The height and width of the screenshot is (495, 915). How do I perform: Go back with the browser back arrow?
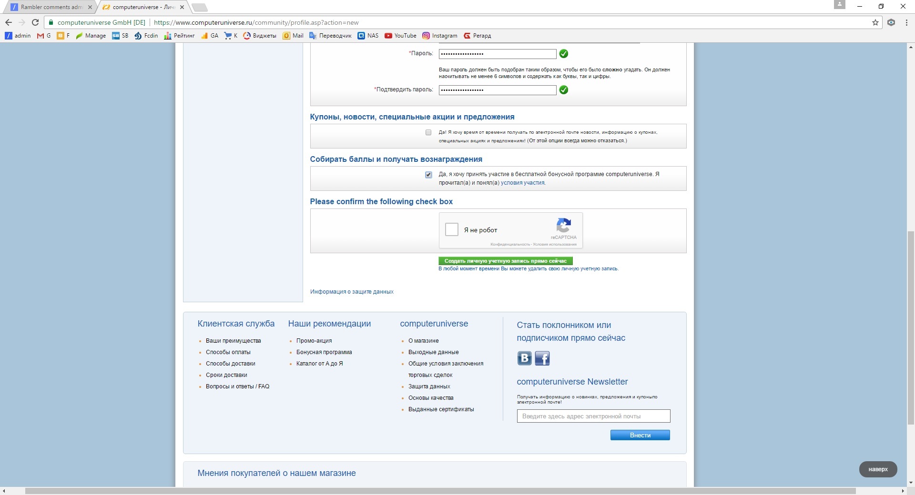[x=9, y=22]
